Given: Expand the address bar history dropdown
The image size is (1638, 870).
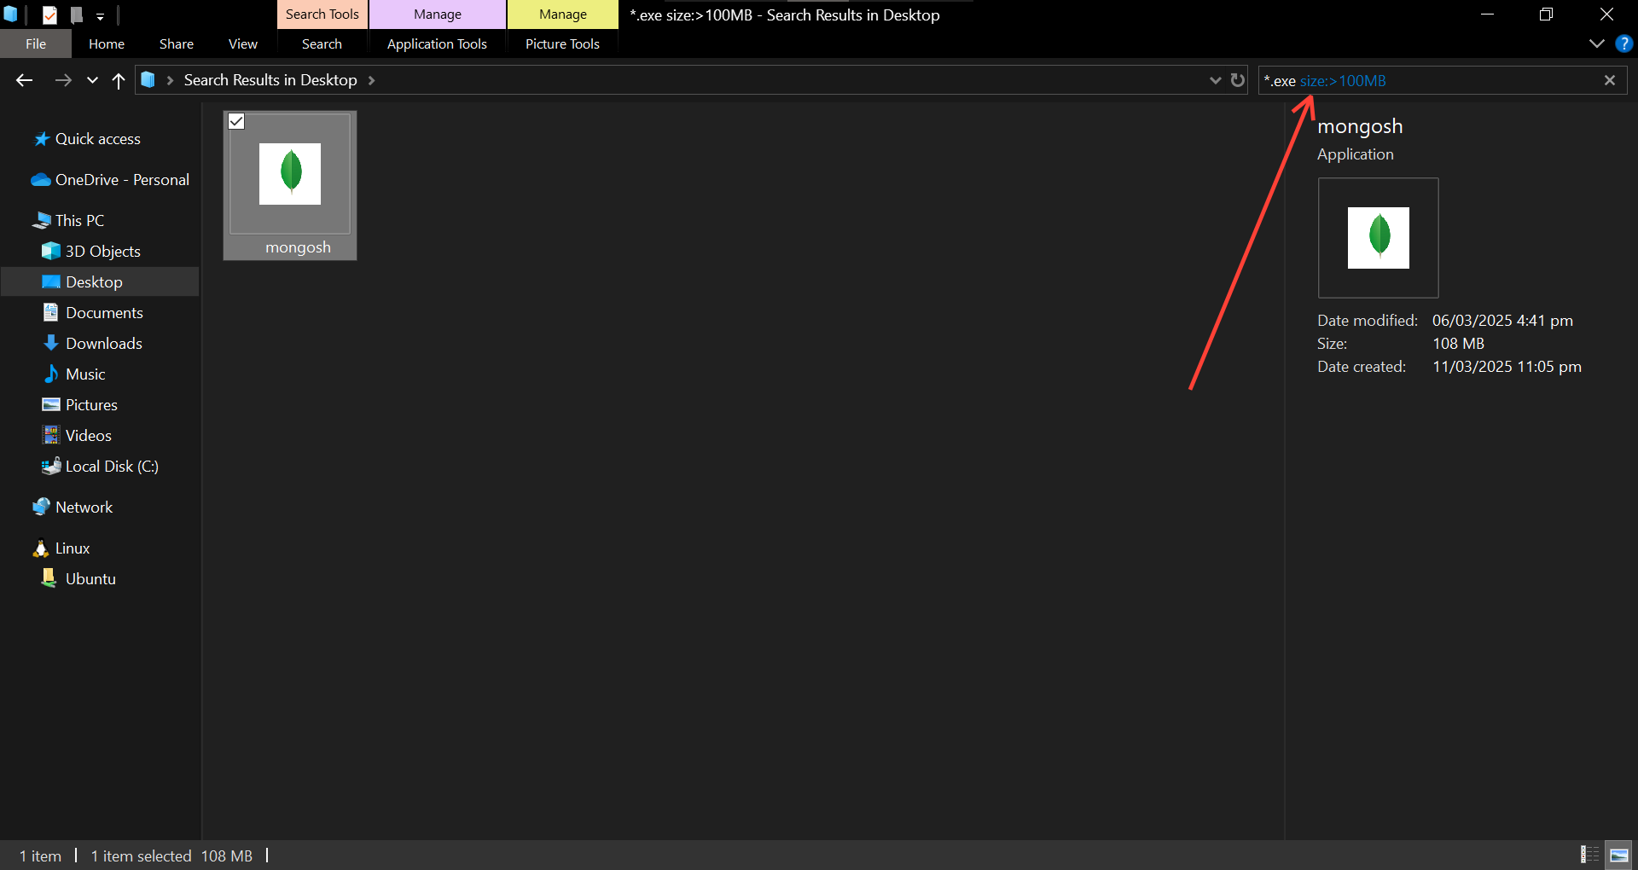Looking at the screenshot, I should [1215, 80].
